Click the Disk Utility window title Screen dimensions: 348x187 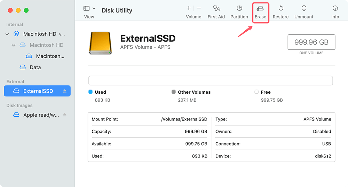(117, 10)
